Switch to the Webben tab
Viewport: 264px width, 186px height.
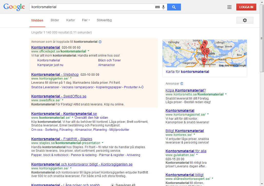[37, 20]
